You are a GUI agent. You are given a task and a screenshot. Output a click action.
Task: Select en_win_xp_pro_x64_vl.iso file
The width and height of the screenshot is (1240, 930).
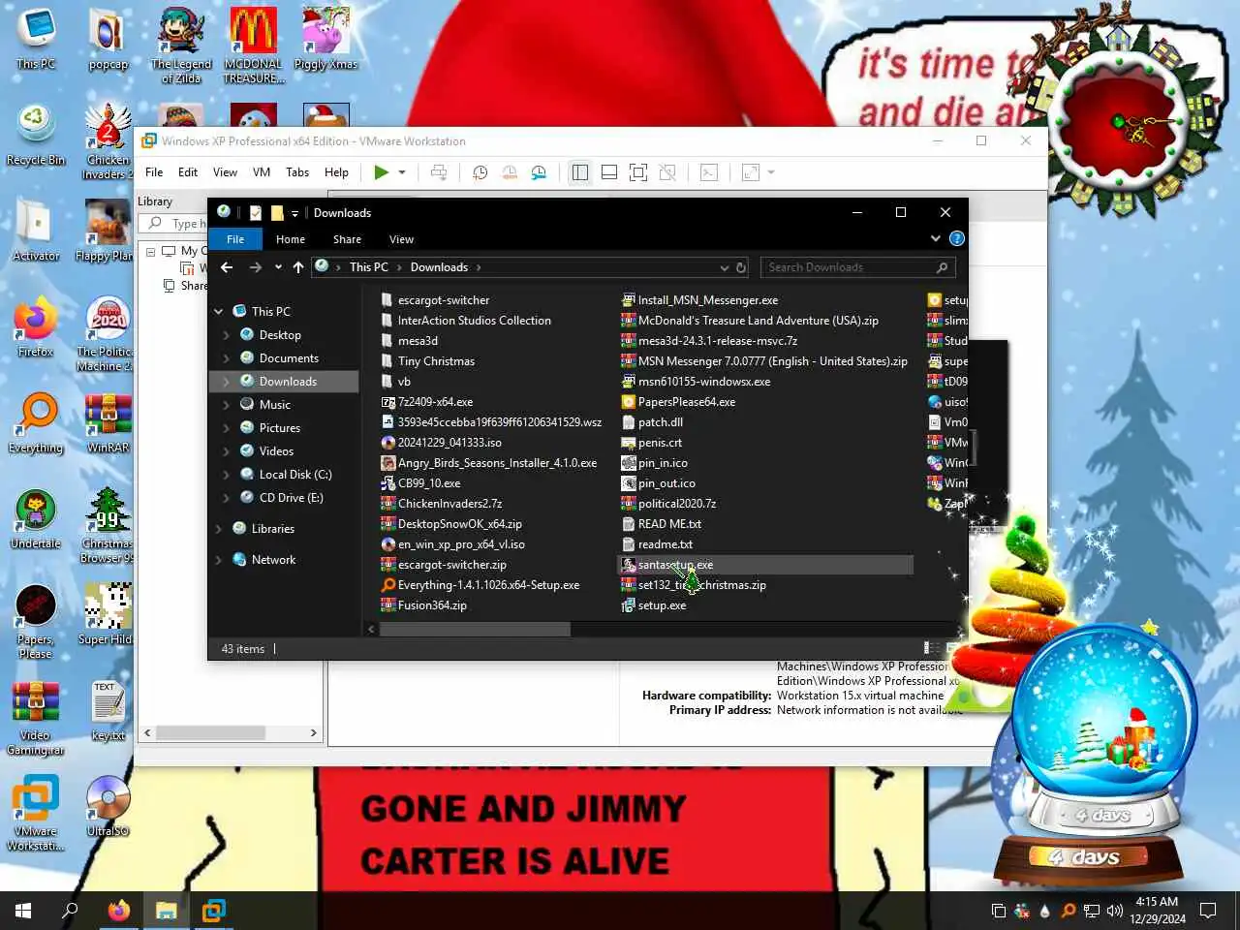[x=461, y=544]
